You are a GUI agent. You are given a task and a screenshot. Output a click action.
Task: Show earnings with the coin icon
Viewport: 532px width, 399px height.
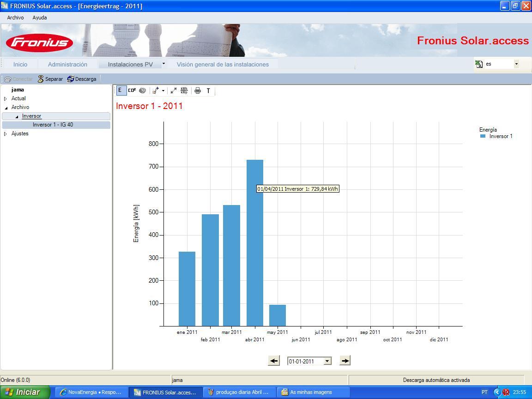click(143, 91)
